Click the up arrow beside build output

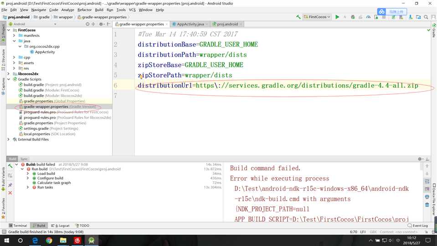[427, 166]
